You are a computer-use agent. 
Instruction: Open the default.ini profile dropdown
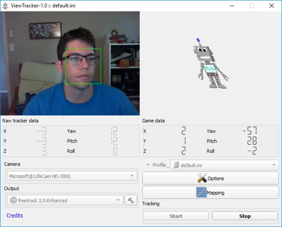[x=225, y=165]
